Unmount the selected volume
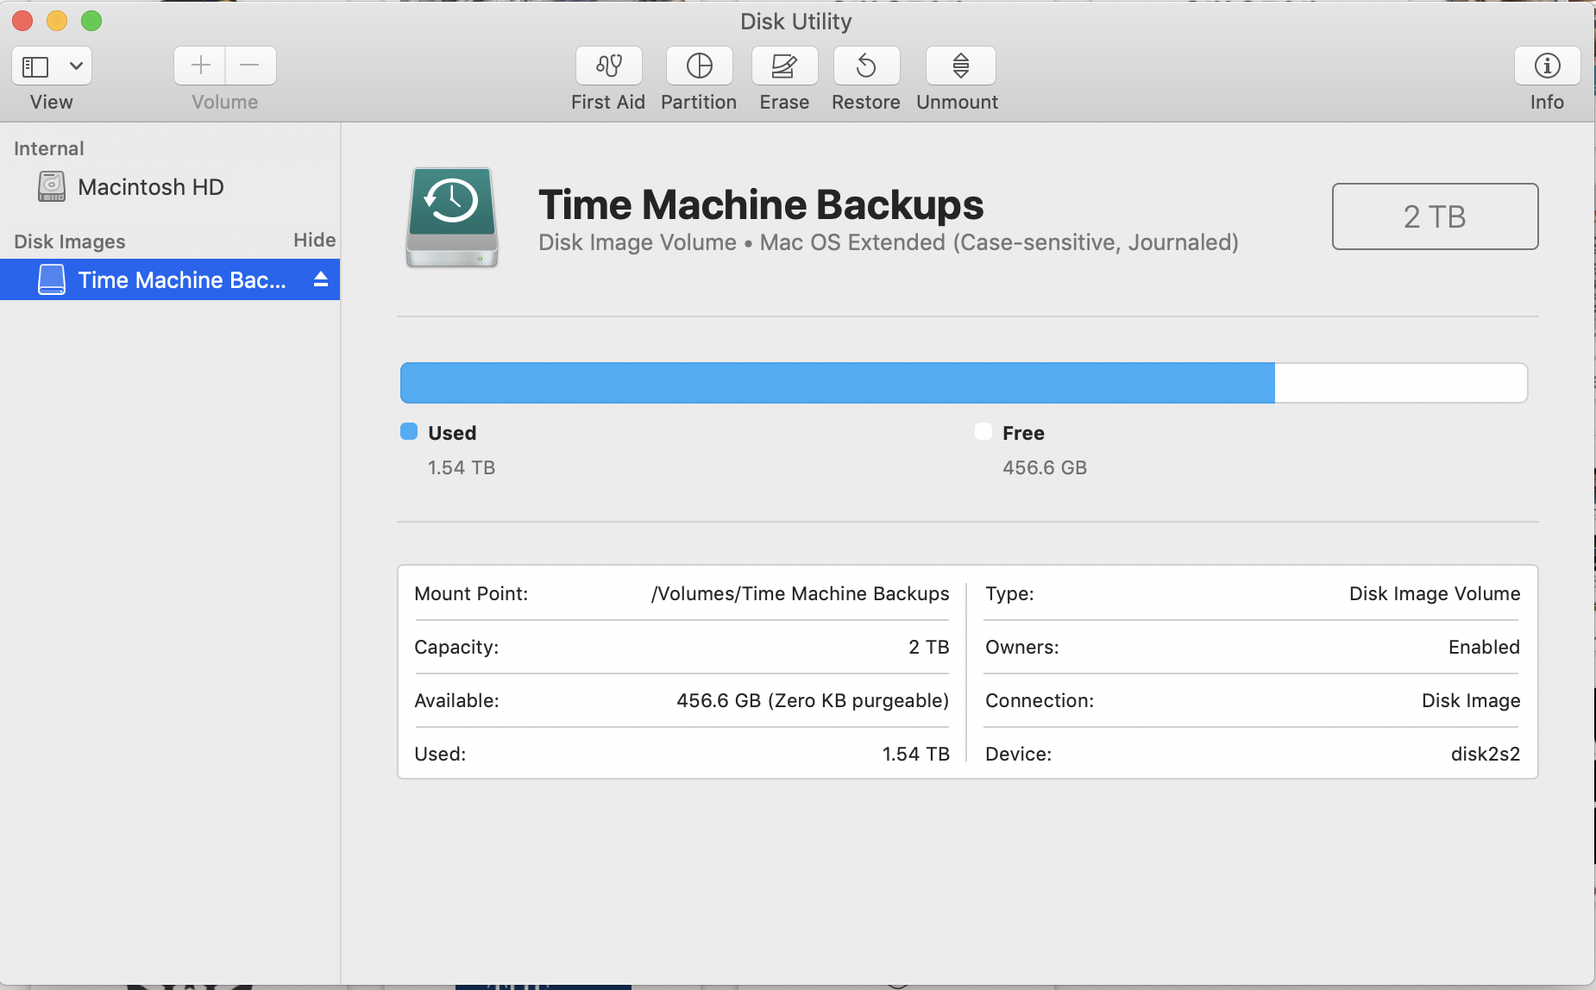The height and width of the screenshot is (990, 1596). point(960,66)
